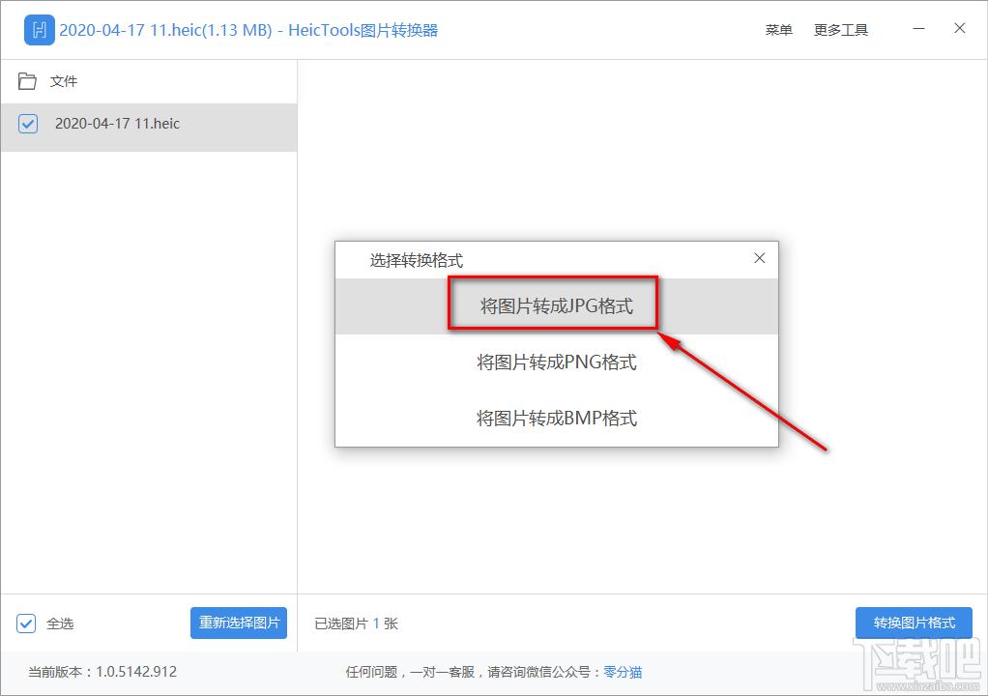988x696 pixels.
Task: Open the 更多工具 menu
Action: point(840,29)
